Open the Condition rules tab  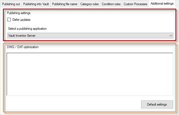(x=111, y=4)
